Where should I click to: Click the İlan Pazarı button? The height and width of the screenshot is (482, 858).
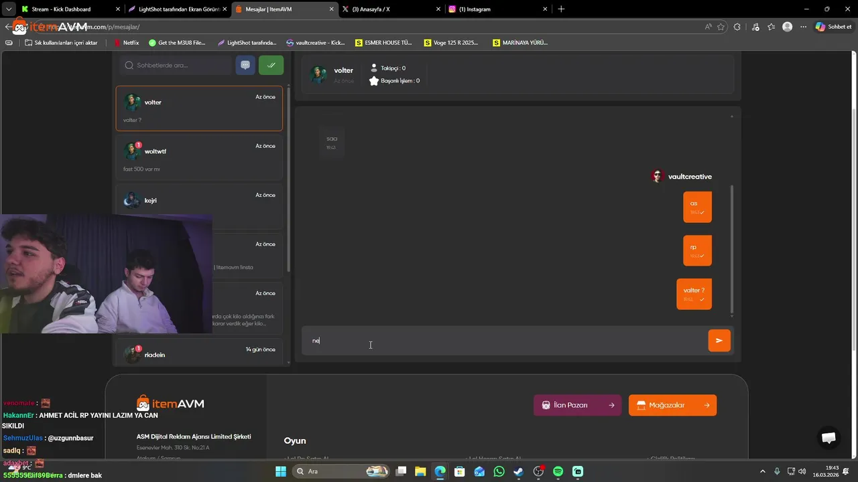[577, 405]
